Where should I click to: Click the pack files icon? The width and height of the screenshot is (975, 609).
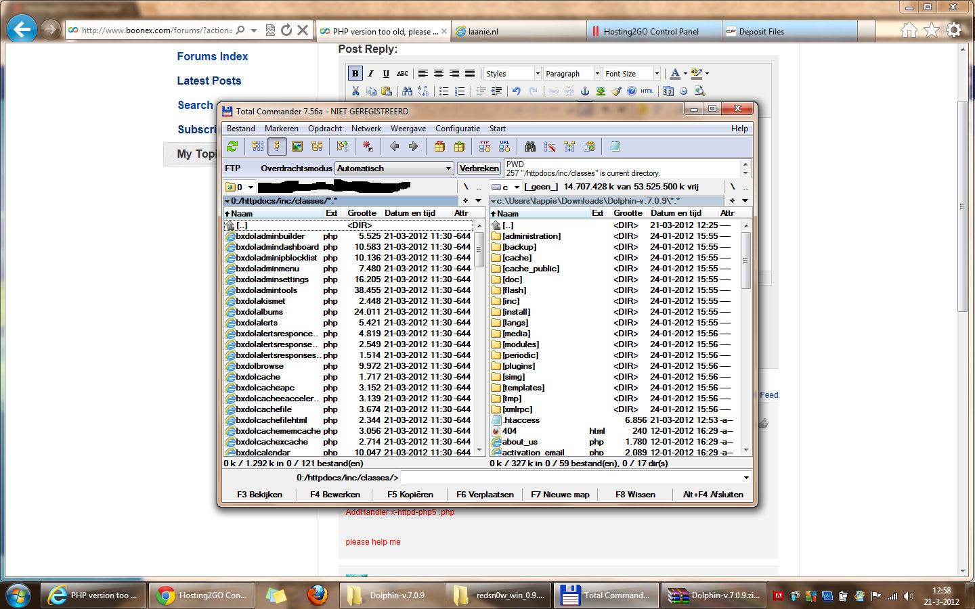click(x=439, y=146)
